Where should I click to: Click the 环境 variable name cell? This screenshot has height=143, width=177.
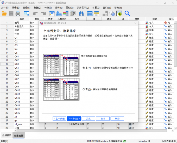point(22,128)
